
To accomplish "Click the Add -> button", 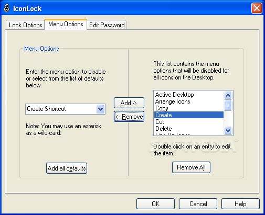I will click(x=129, y=103).
